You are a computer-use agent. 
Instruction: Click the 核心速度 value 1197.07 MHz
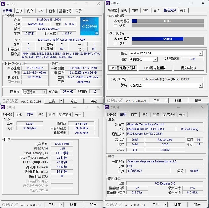tap(34, 68)
